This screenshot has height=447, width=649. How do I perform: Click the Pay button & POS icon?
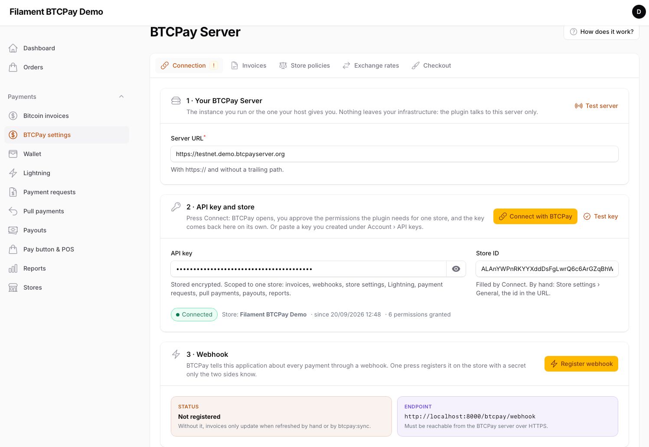pyautogui.click(x=13, y=249)
